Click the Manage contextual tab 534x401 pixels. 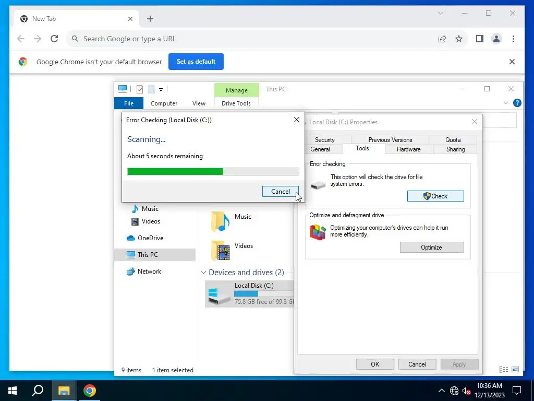(x=237, y=90)
